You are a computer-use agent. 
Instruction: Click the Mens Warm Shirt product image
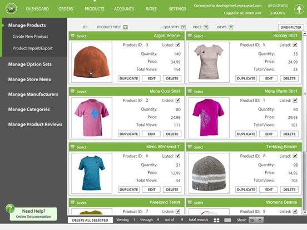(x=209, y=118)
